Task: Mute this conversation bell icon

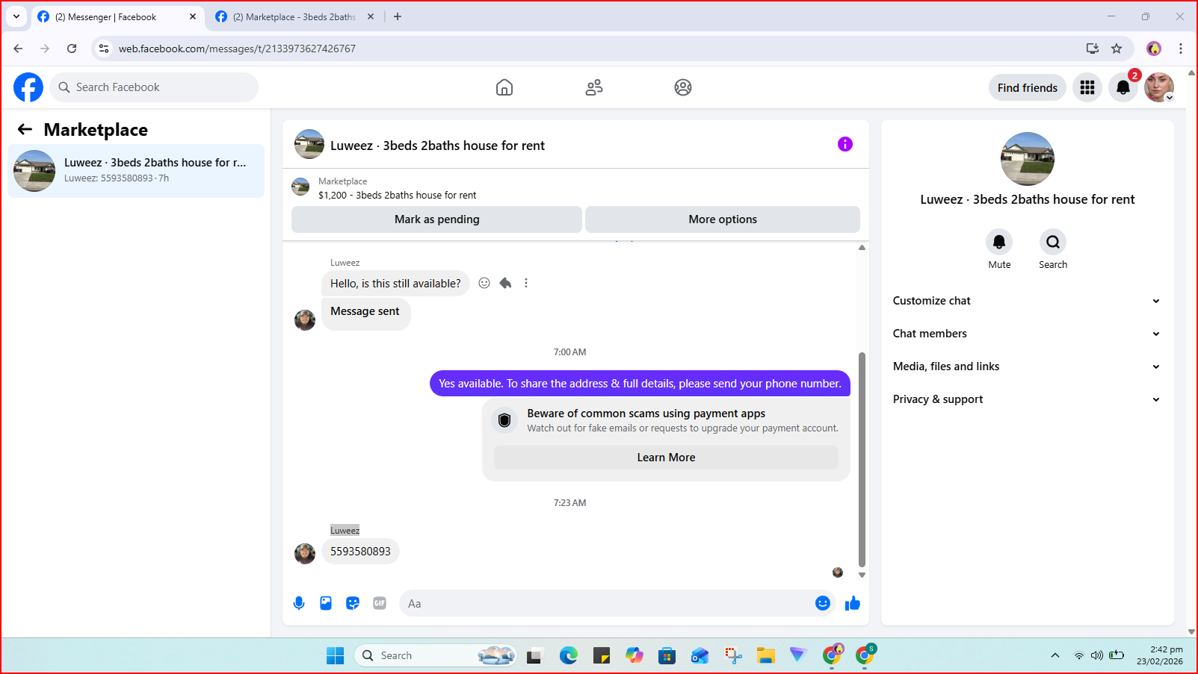Action: 999,242
